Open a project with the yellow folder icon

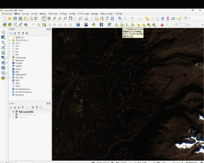10,18
